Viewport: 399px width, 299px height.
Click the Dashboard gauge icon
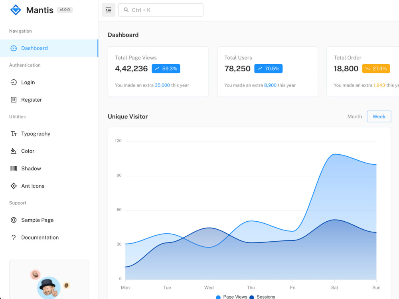[x=14, y=48]
